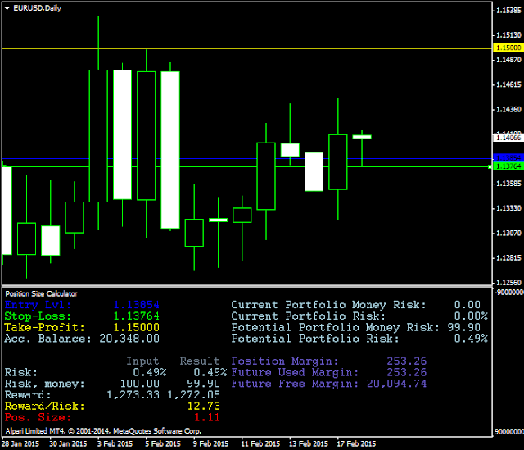Viewport: 524px width, 450px height.
Task: Click the account balance value 20,348.00
Action: pos(129,339)
